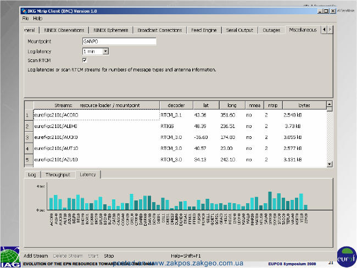Click the streams table scroll down arrow
Image resolution: width=357 pixels, height=268 pixels.
coord(329,164)
